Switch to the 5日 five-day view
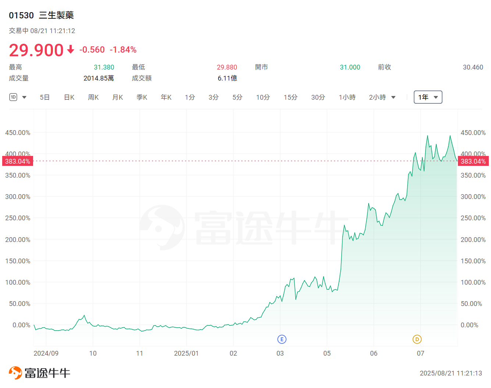This screenshot has width=491, height=388. [x=45, y=97]
